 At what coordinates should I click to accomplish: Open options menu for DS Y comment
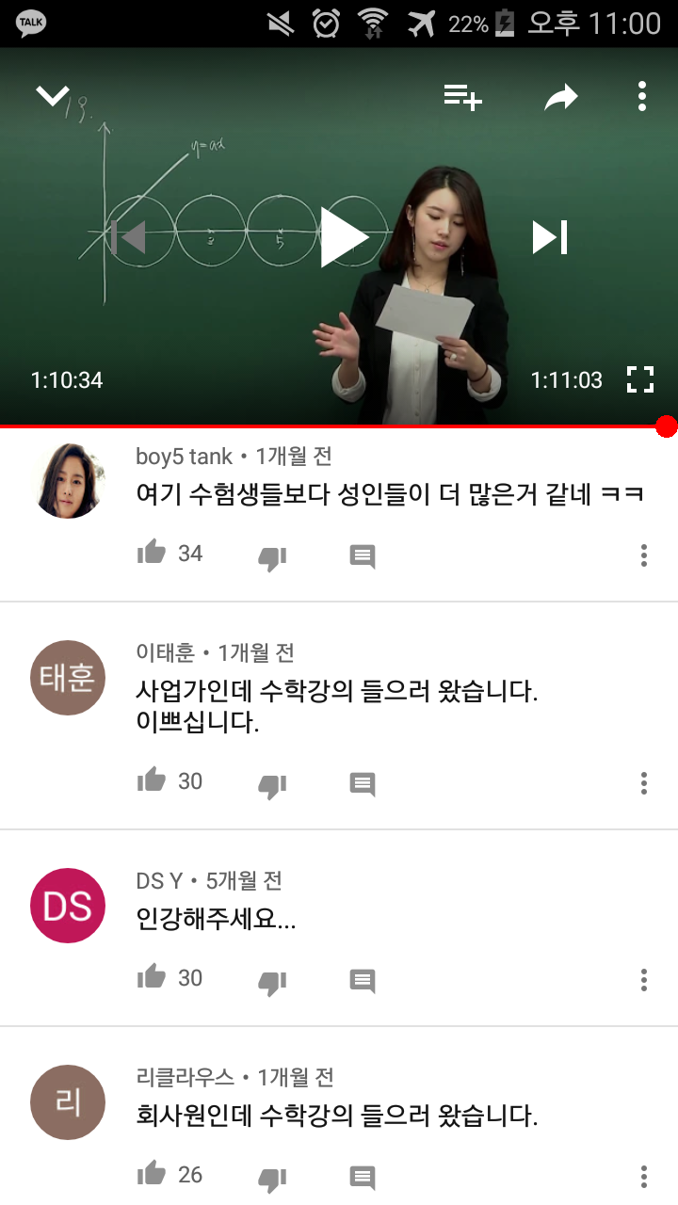click(644, 980)
